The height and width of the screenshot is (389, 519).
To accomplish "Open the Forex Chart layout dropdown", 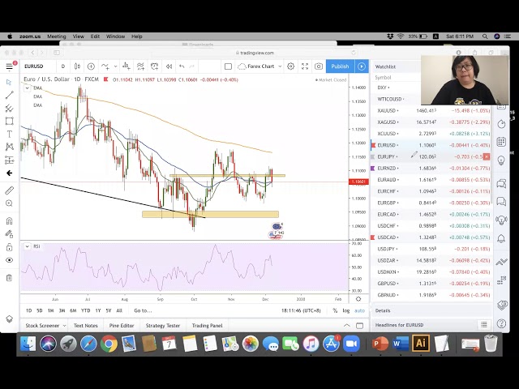I will click(261, 66).
